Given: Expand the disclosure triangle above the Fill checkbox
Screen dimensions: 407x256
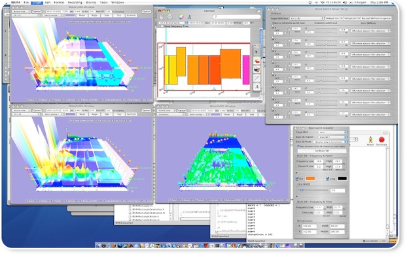Looking at the screenshot, I should pos(296,173).
